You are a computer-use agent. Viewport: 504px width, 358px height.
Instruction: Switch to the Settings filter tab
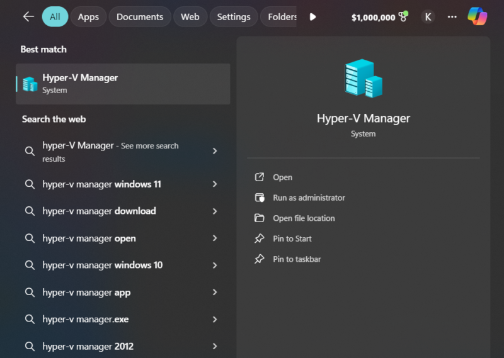[x=234, y=17]
